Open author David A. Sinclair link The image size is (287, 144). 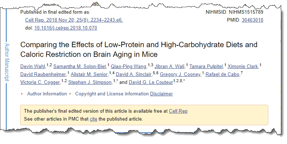134,75
